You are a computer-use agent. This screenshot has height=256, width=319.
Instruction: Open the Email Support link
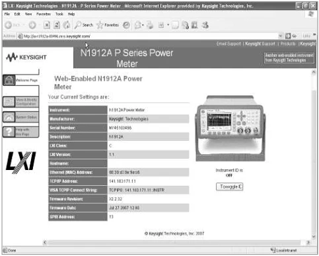229,44
